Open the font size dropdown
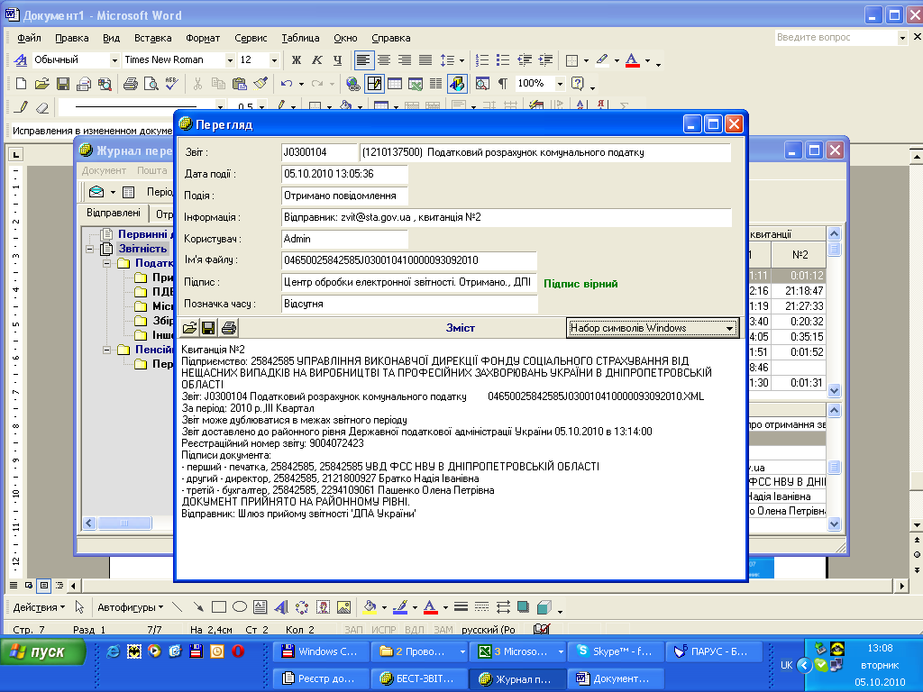The width and height of the screenshot is (923, 692). point(273,60)
